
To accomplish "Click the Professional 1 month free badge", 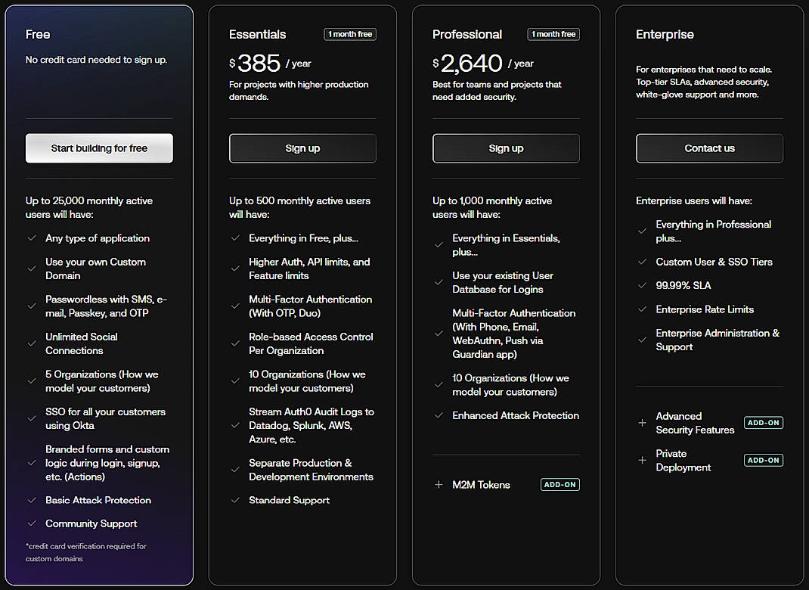I will pyautogui.click(x=553, y=34).
